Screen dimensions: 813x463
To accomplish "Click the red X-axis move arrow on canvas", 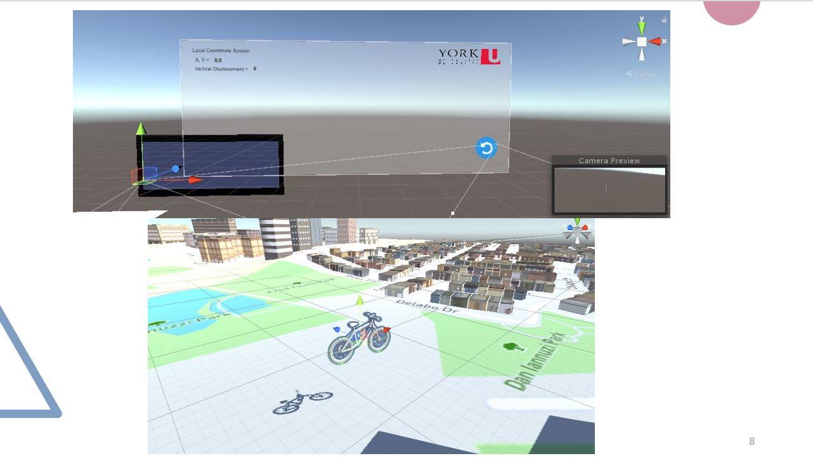I will pos(194,180).
